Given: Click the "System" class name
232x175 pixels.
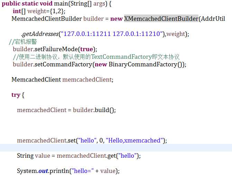Looking at the screenshot, I should pos(27,171).
